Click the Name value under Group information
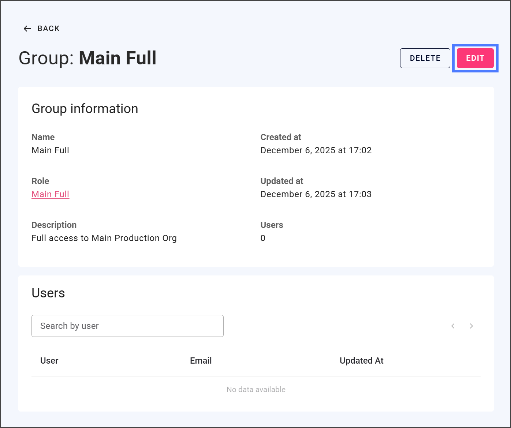The width and height of the screenshot is (511, 428). (51, 150)
